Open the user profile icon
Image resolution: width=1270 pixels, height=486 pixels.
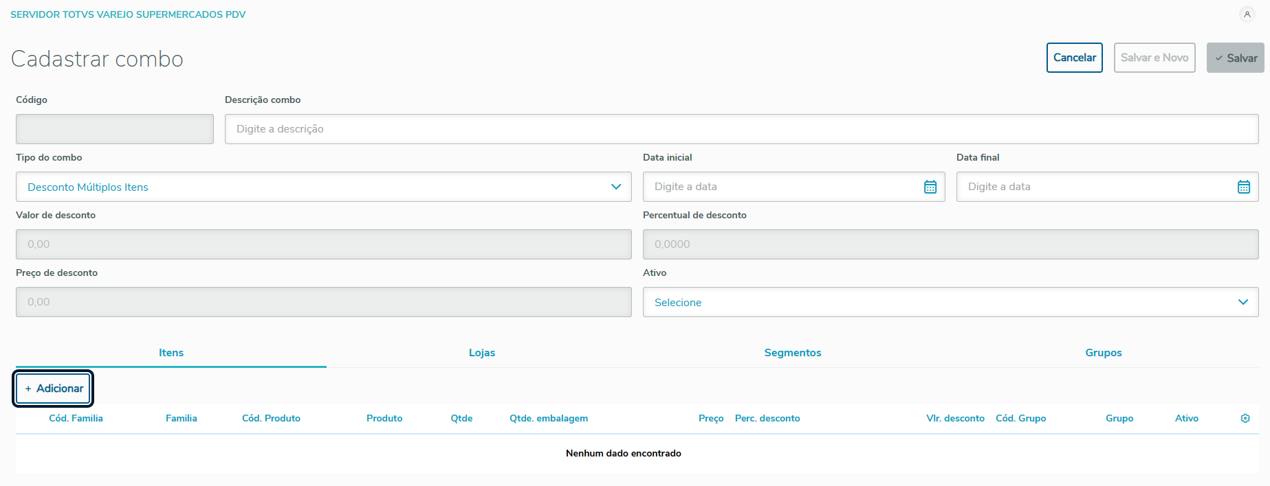point(1247,14)
